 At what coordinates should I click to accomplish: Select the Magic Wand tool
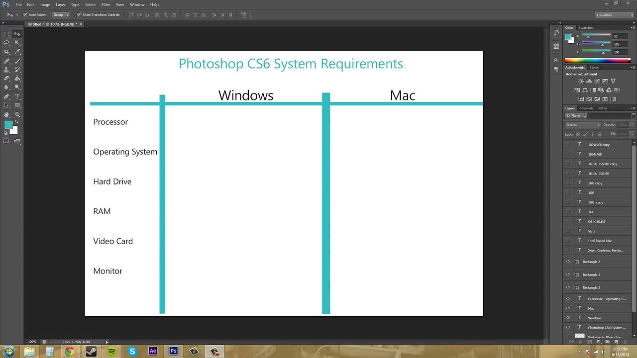tap(17, 43)
